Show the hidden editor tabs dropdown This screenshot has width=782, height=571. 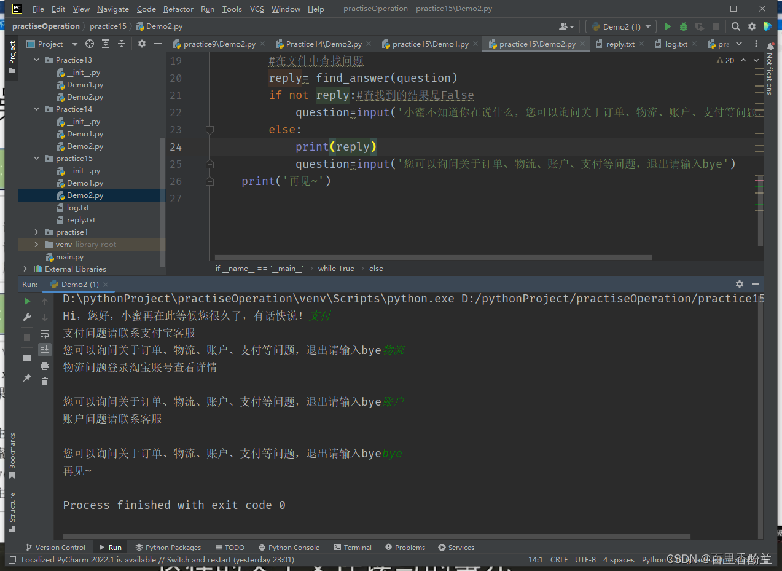pos(739,44)
